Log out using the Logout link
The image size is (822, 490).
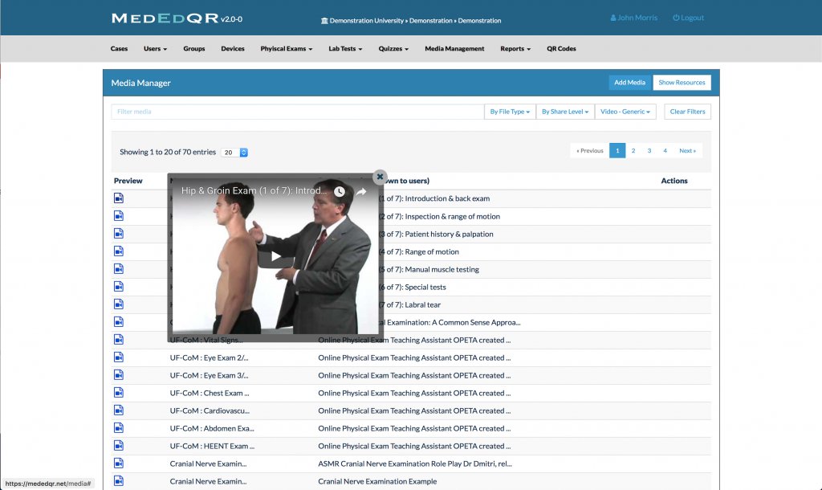(688, 18)
